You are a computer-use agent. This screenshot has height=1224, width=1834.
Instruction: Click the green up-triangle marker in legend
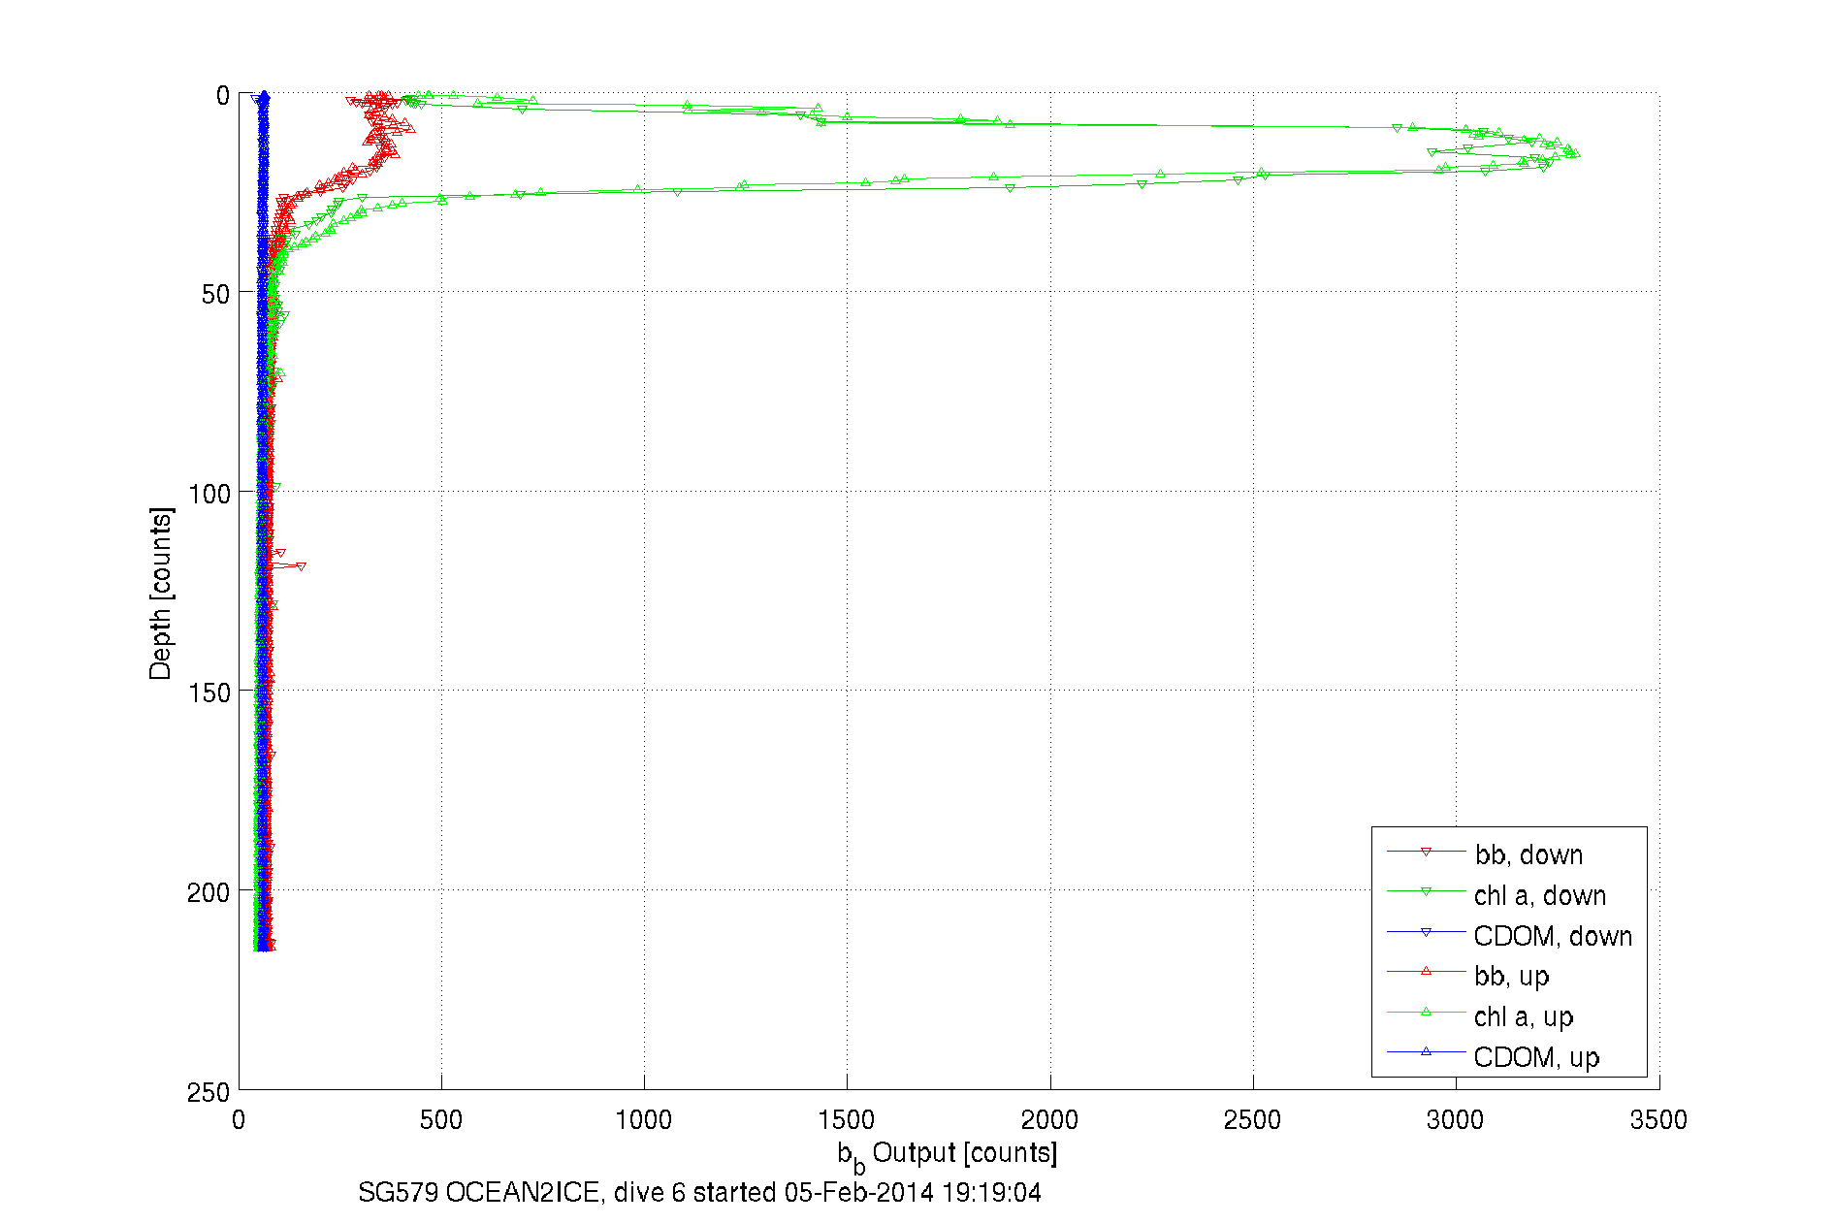1426,1012
